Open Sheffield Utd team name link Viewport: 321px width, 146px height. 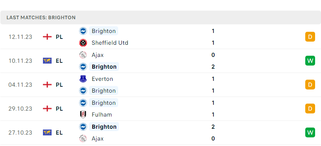pyautogui.click(x=110, y=43)
